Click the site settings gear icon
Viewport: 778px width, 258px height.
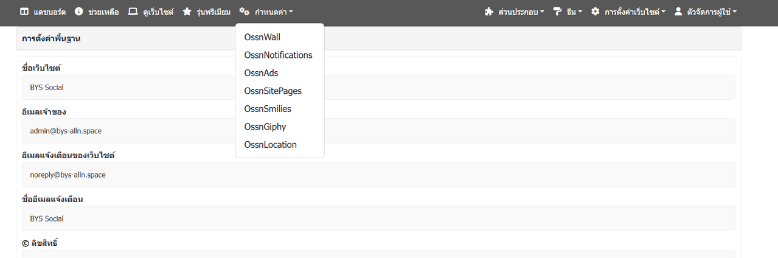tap(596, 12)
